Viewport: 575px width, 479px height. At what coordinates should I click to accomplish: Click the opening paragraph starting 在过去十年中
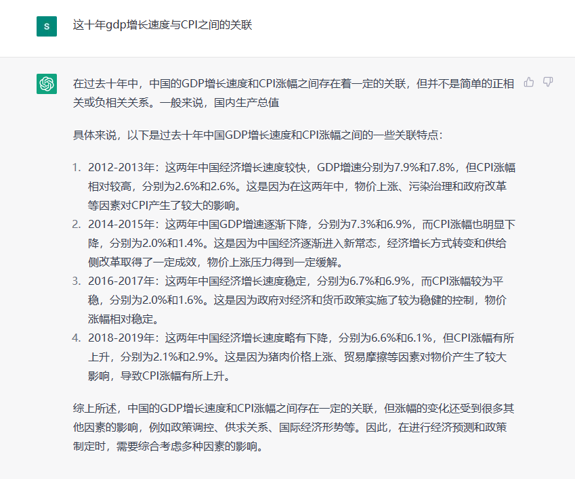tap(293, 93)
